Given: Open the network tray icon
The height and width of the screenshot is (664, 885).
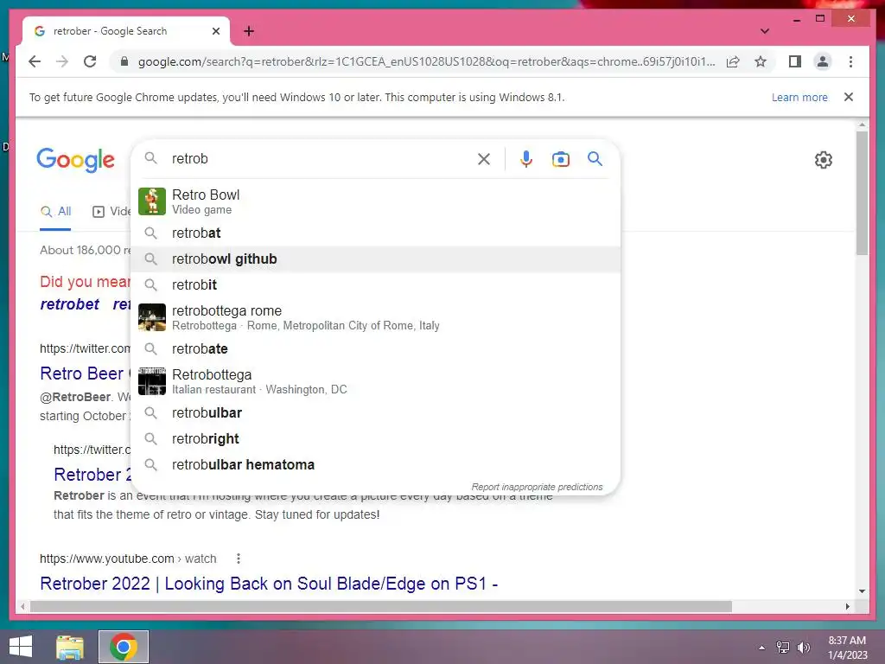Looking at the screenshot, I should (x=782, y=648).
